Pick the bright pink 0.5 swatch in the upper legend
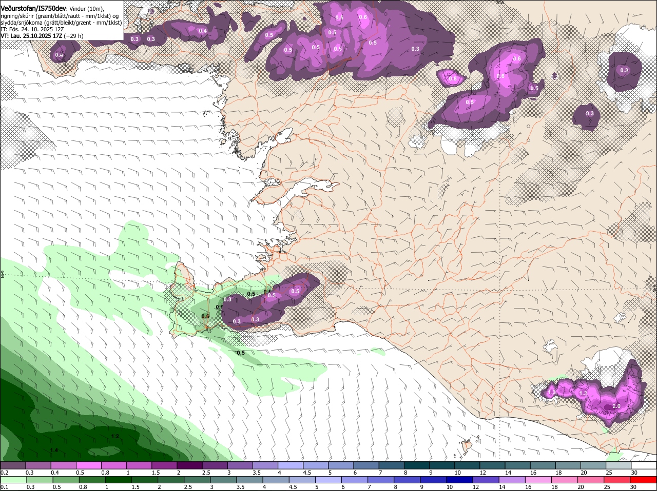Screen dimensions: 657x491 pyautogui.click(x=88, y=465)
